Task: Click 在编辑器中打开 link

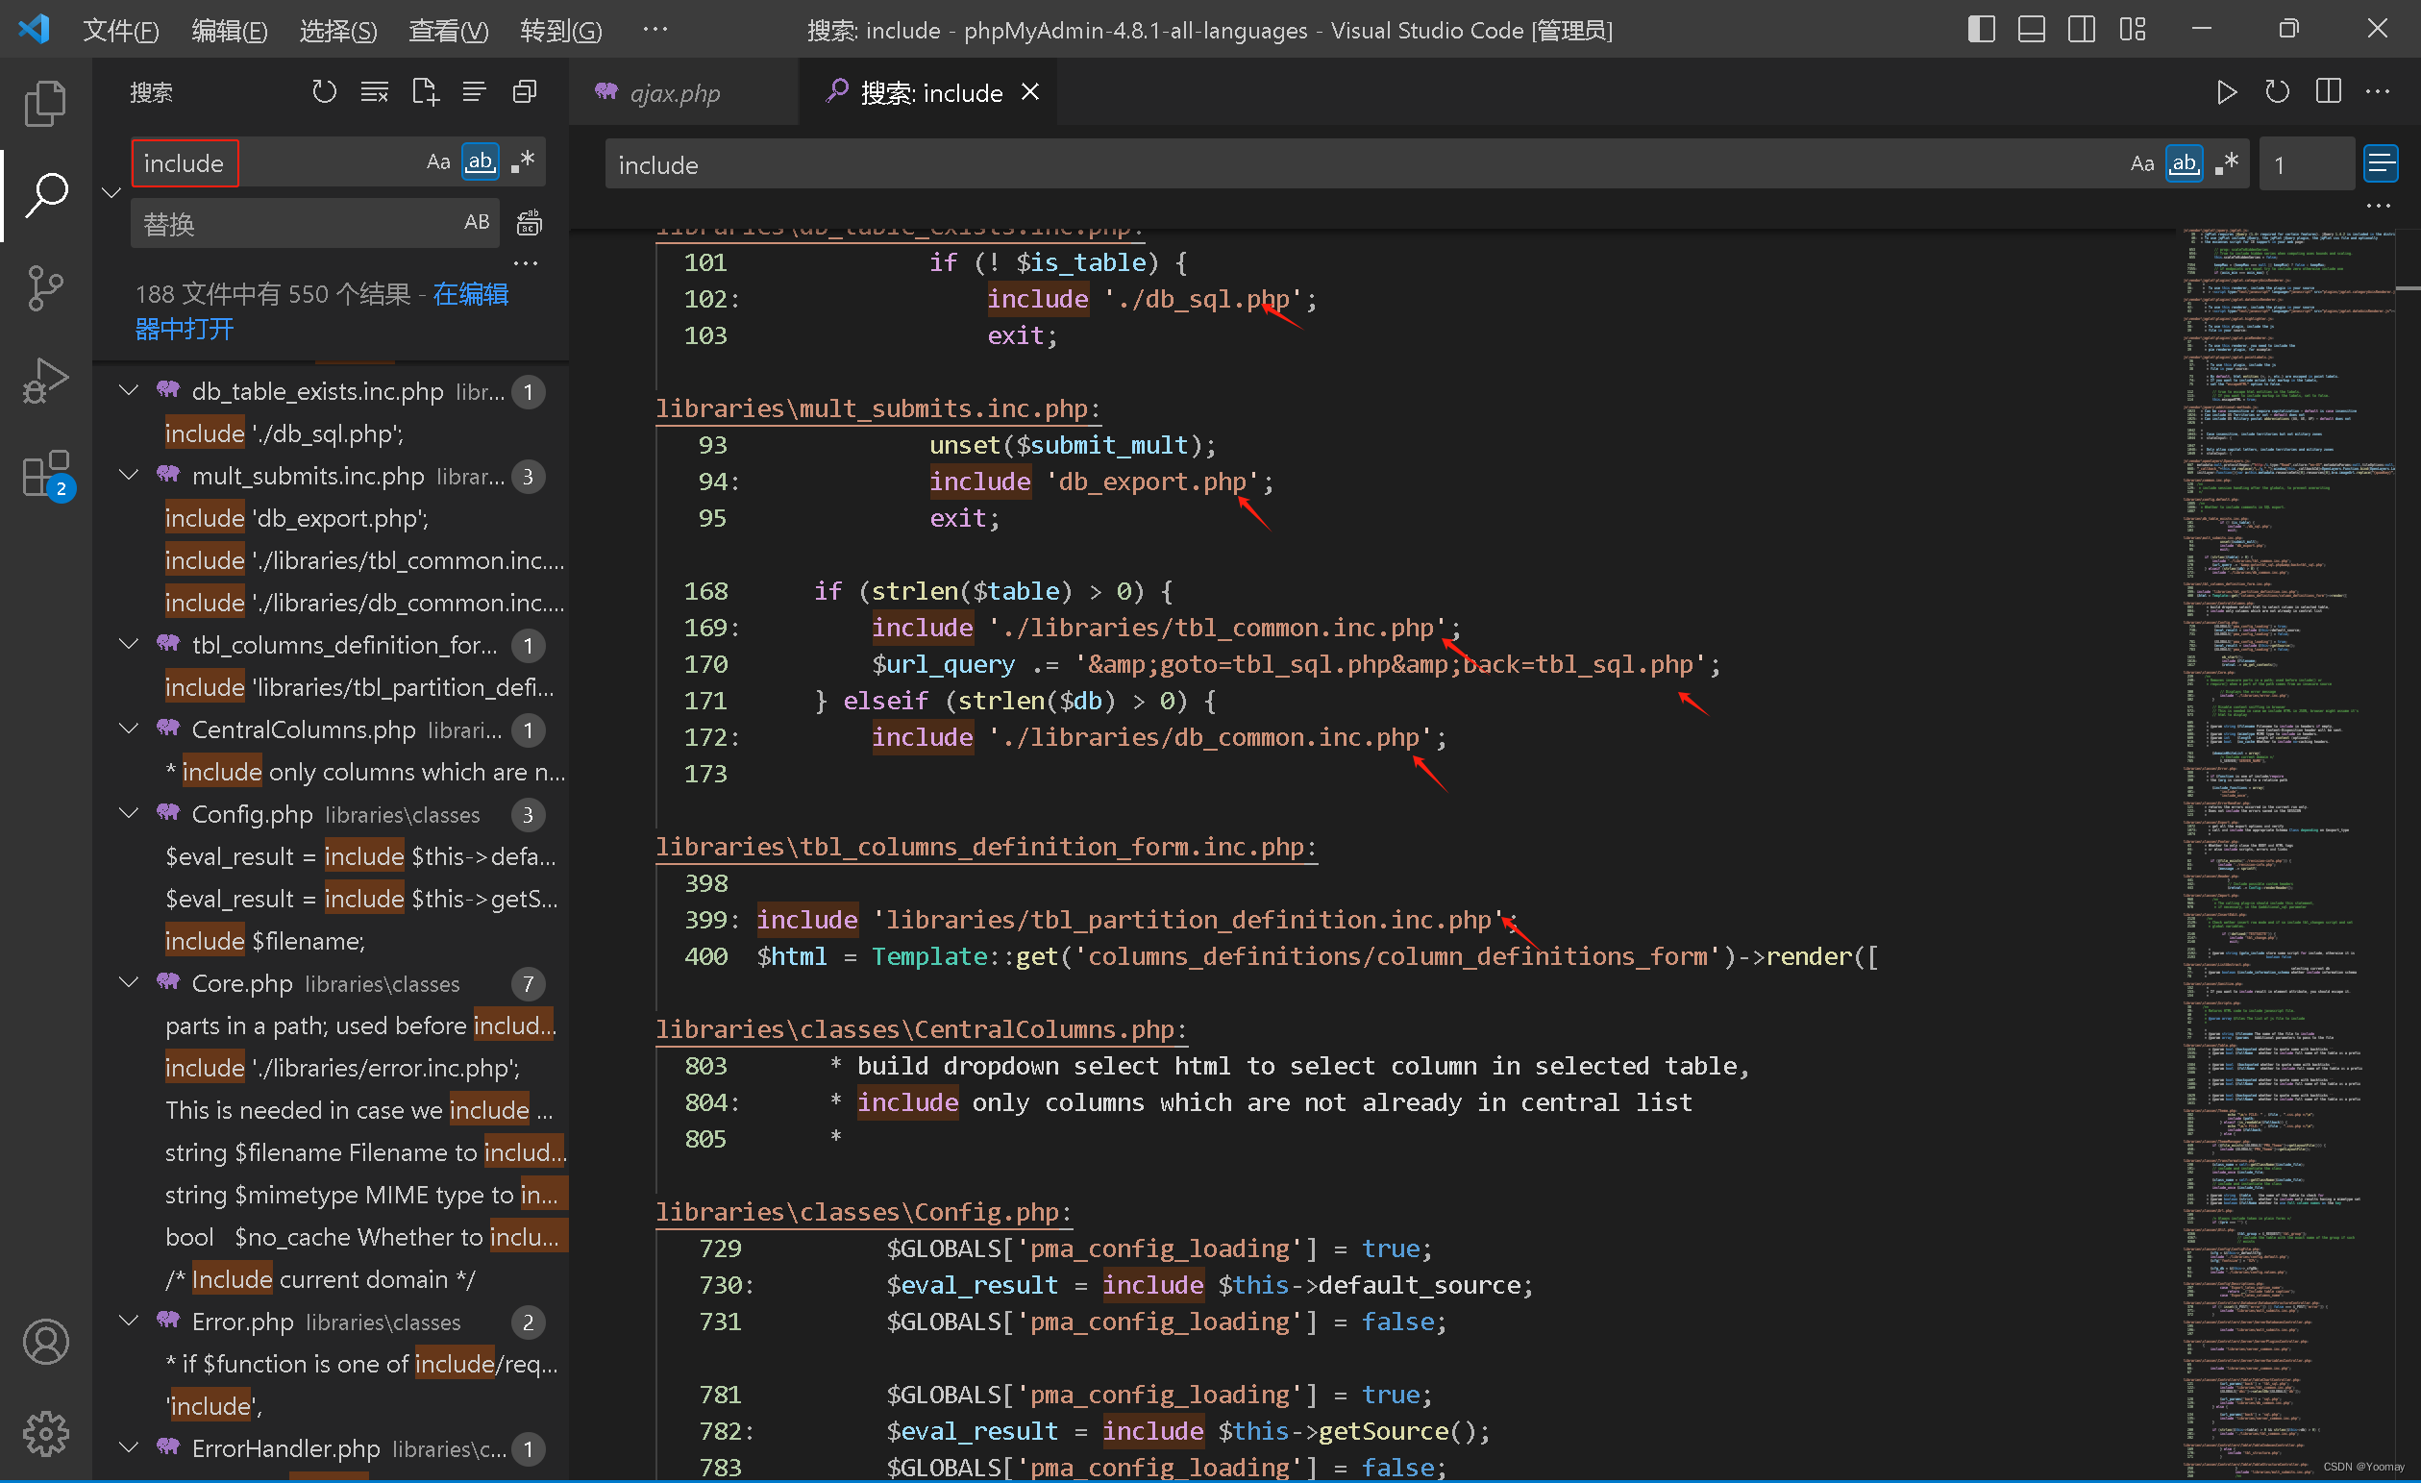Action: (x=470, y=294)
